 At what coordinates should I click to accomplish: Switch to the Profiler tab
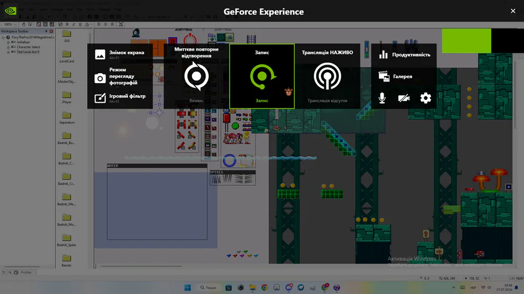23,273
